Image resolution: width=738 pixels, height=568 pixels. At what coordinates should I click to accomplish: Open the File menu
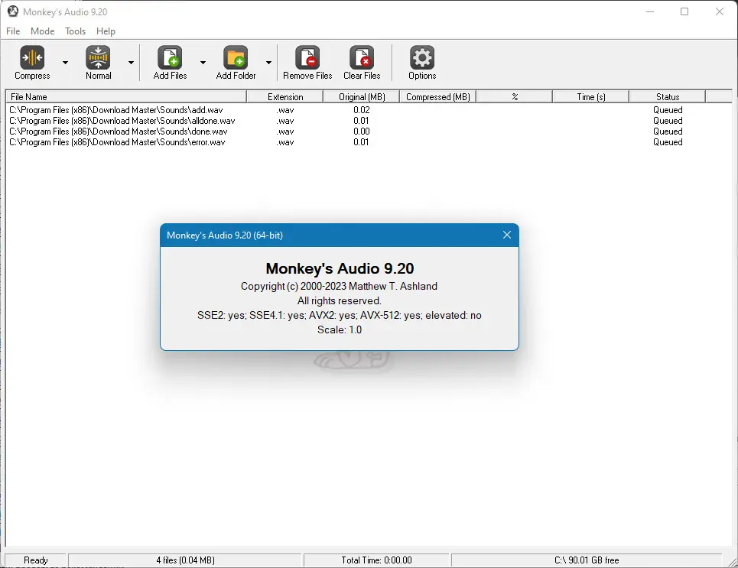(13, 31)
